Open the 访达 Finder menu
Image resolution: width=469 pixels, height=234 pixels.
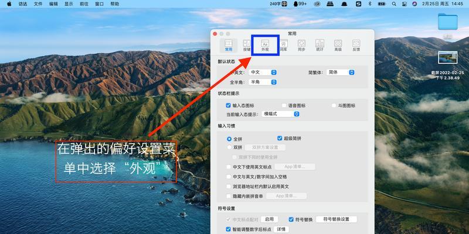pyautogui.click(x=23, y=4)
